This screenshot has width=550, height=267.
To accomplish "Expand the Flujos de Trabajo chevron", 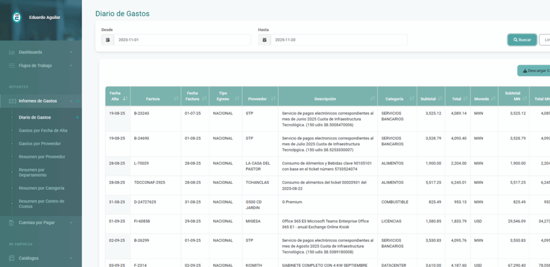I will [x=71, y=65].
